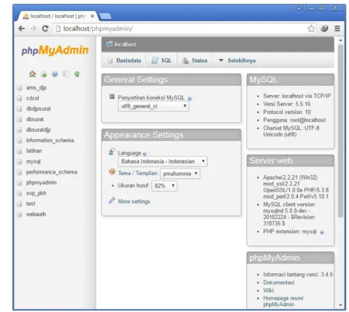The width and height of the screenshot is (349, 312).
Task: Open the Dokumentasi link
Action: click(x=279, y=283)
